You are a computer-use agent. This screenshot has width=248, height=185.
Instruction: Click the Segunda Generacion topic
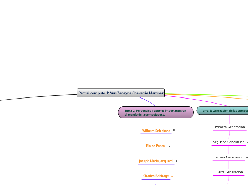[x=229, y=142]
